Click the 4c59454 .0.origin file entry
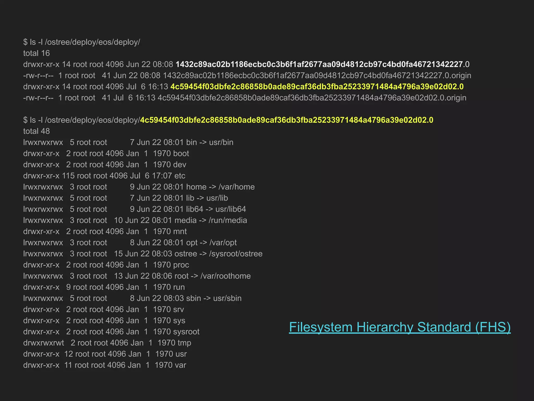The height and width of the screenshot is (401, 534). pyautogui.click(x=312, y=98)
